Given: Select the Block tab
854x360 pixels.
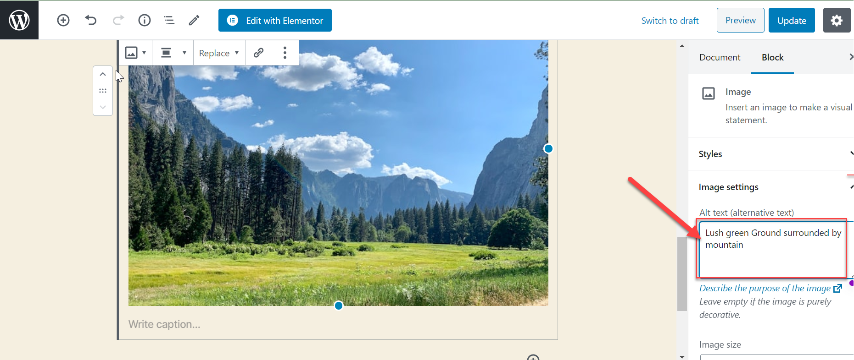Looking at the screenshot, I should click(x=772, y=57).
